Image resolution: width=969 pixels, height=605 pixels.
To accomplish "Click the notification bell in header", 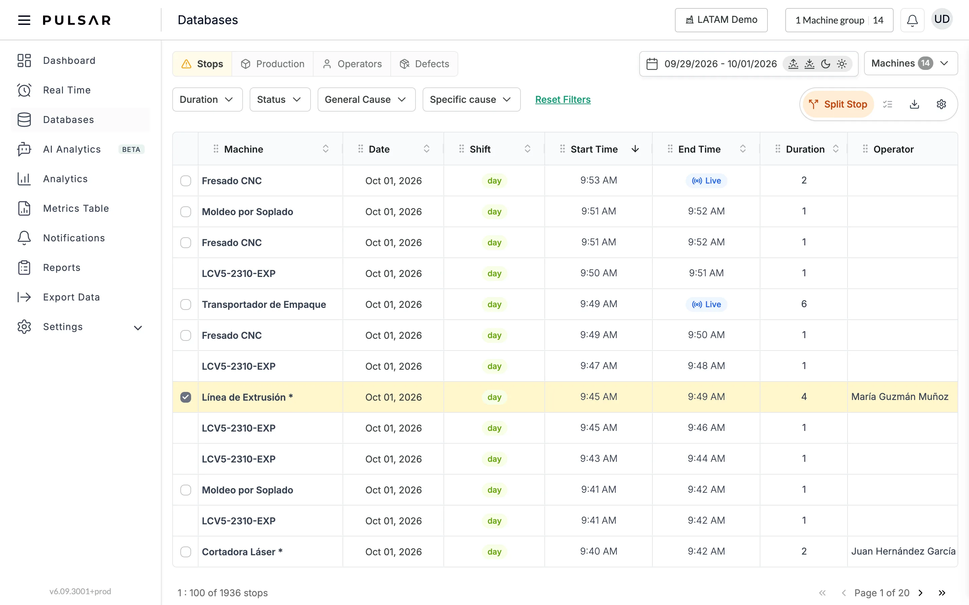I will click(912, 20).
